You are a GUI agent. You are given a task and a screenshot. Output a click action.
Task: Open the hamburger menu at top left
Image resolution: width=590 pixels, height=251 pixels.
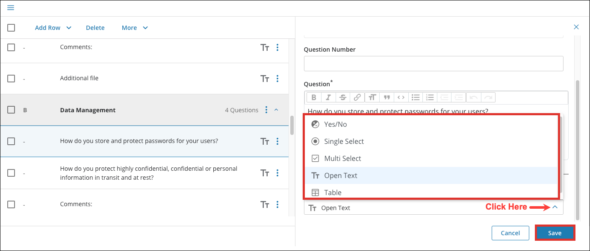pos(11,7)
